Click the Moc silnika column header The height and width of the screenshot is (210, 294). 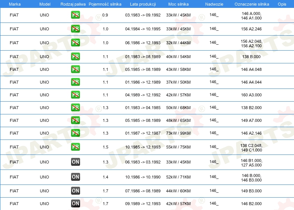(179, 4)
